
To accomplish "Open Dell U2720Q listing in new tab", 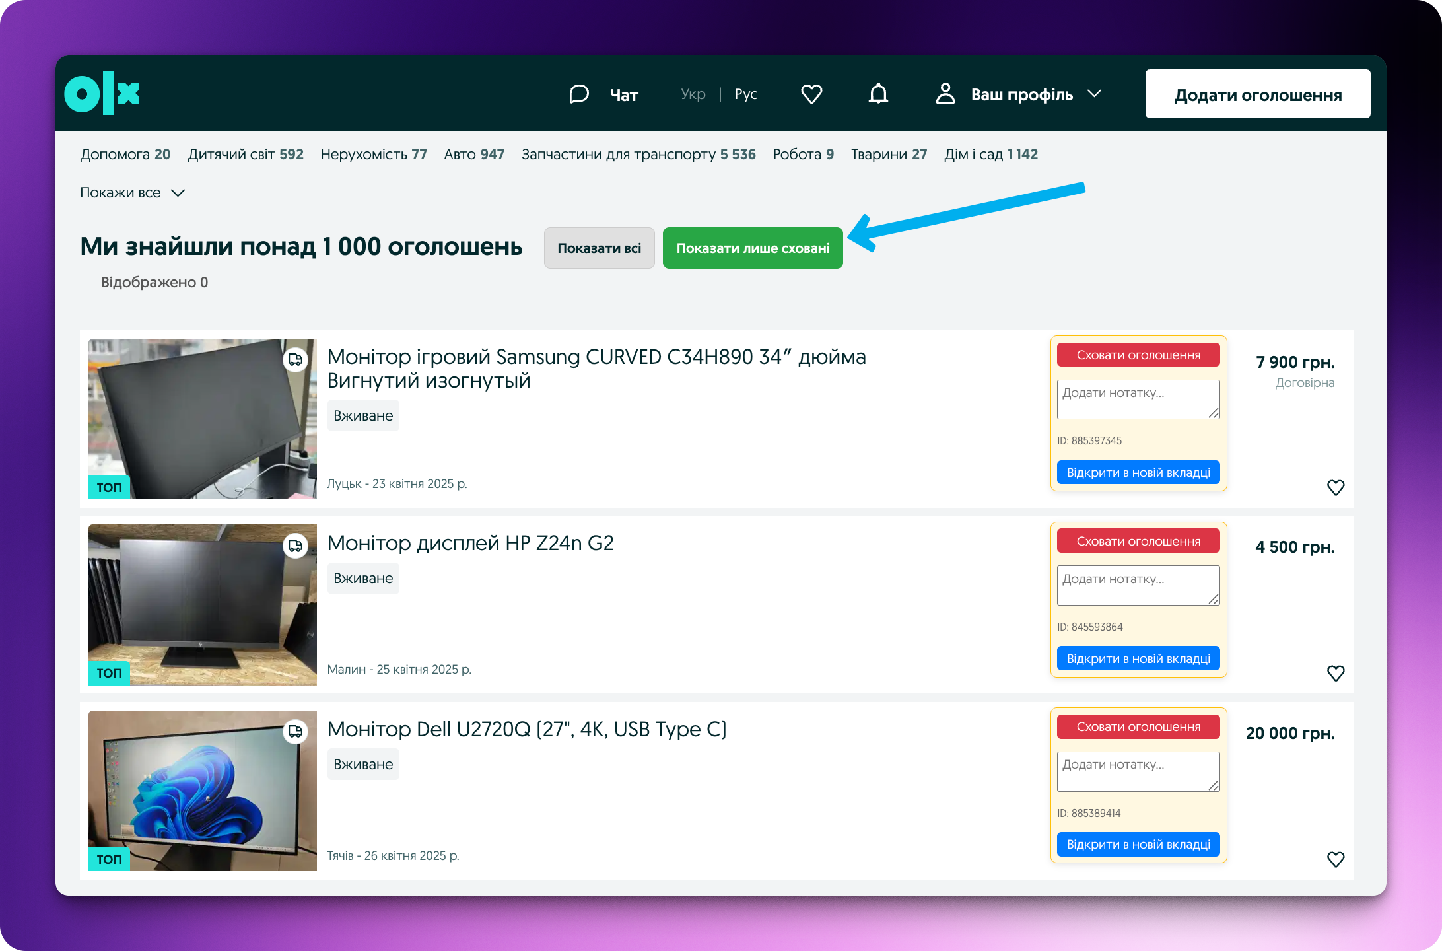I will click(1138, 845).
